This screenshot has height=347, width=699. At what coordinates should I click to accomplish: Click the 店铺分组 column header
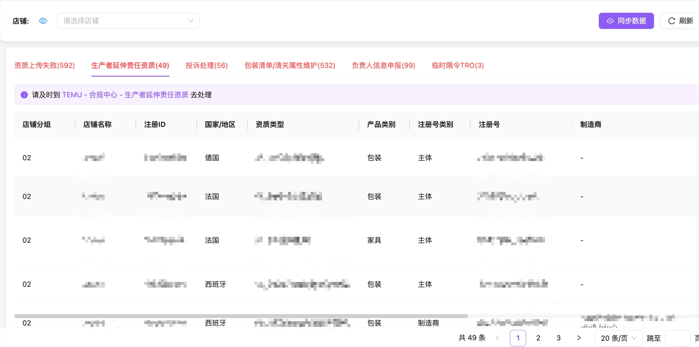pyautogui.click(x=36, y=125)
